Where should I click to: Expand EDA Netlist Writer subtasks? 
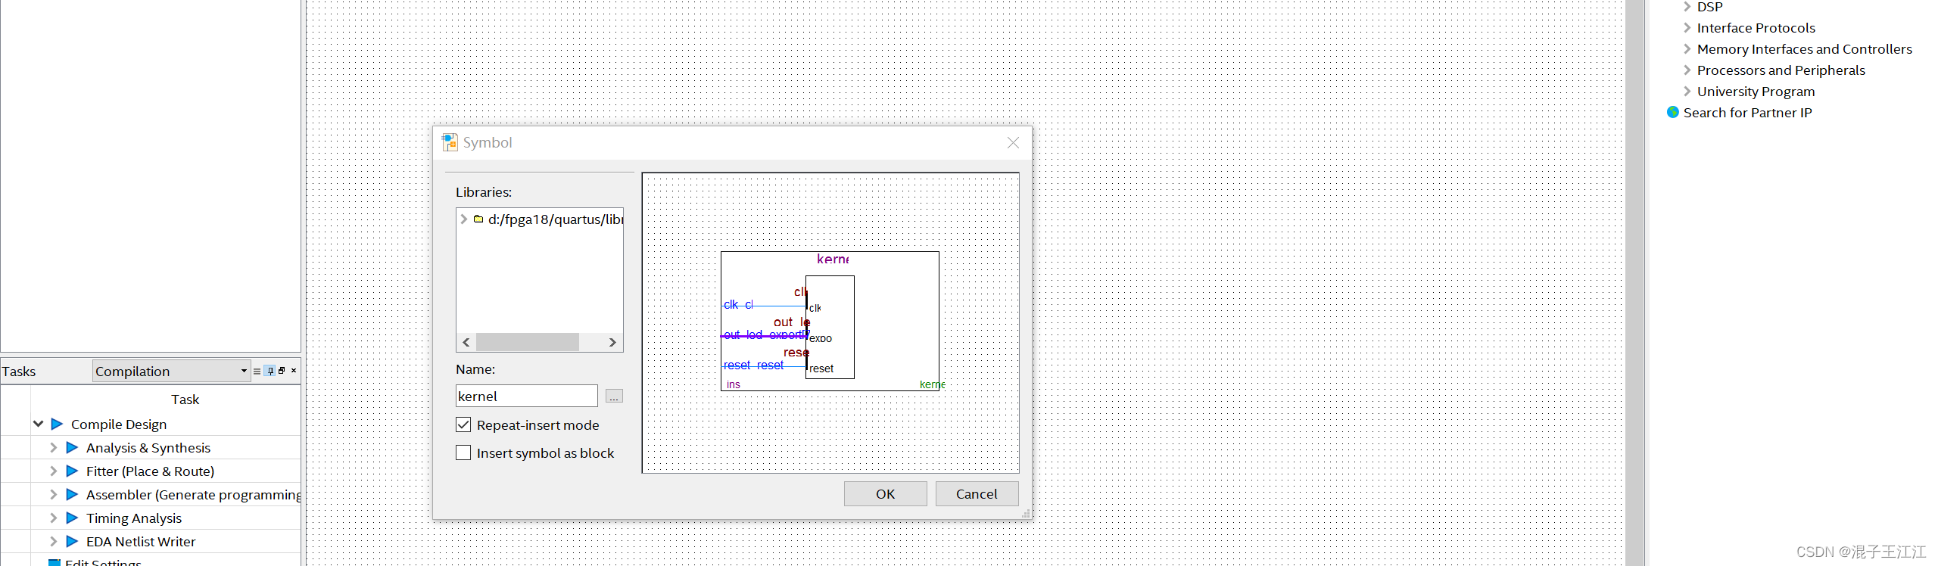pos(53,541)
